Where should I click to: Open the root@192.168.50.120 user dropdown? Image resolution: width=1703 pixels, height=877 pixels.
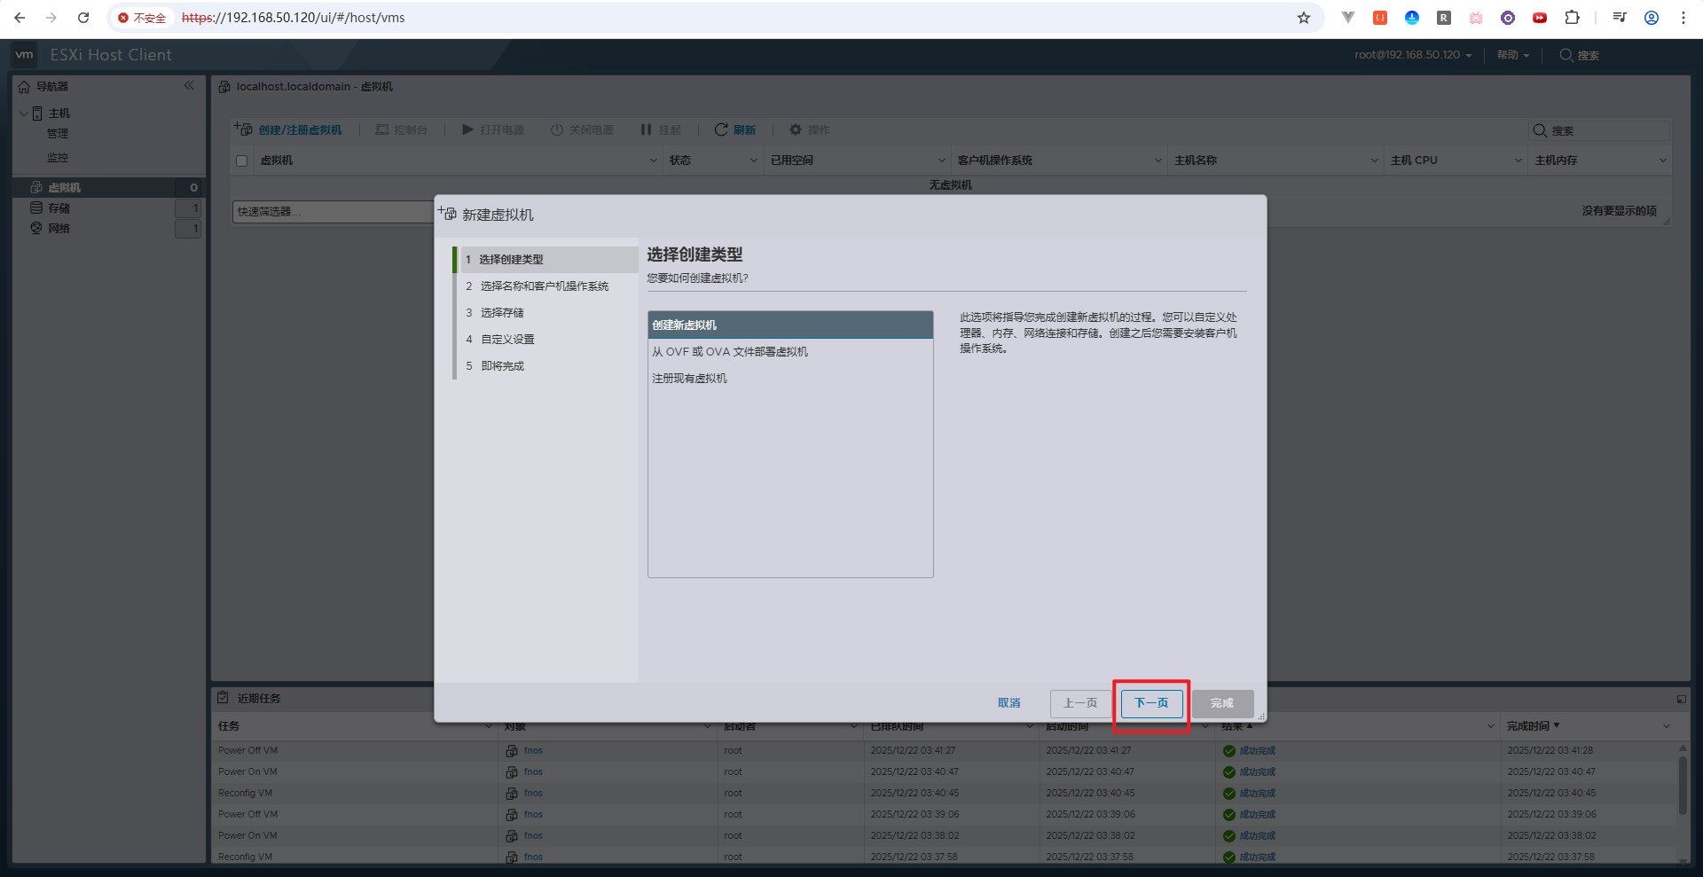[x=1412, y=55]
